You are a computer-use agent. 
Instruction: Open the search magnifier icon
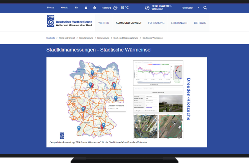205,8
